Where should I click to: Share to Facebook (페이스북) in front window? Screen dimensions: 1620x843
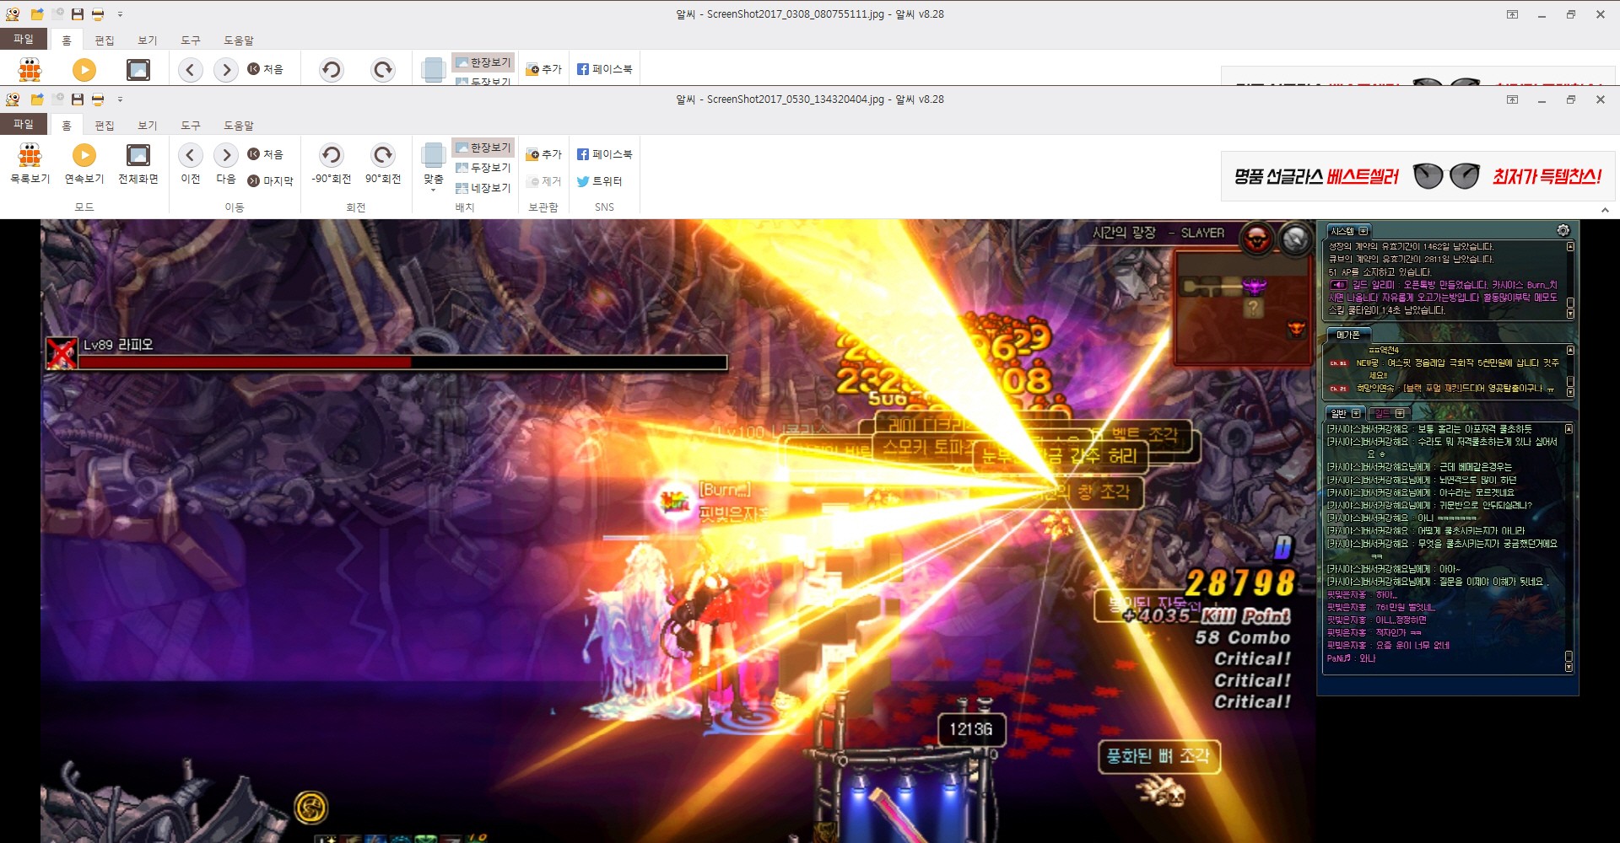(x=604, y=154)
